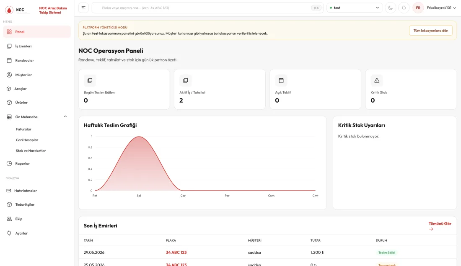The height and width of the screenshot is (266, 461).
Task: Click the Bugün Teslim Edilen card icon
Action: tap(90, 80)
